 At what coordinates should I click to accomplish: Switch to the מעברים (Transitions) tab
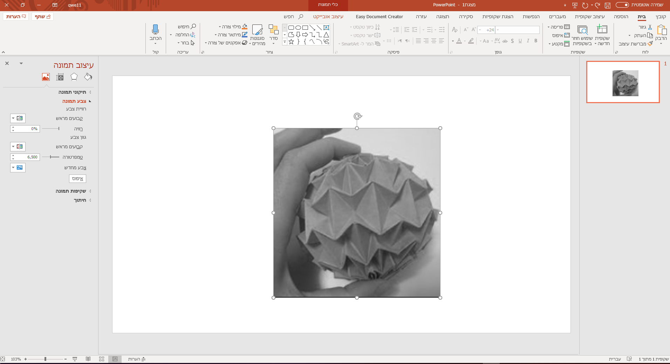558,16
